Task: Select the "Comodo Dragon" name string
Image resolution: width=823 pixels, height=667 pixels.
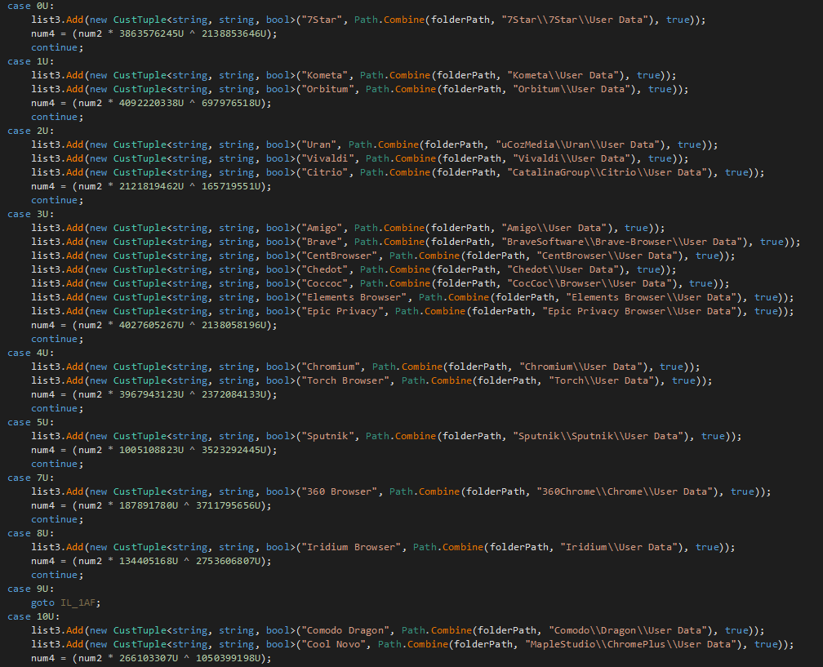Action: point(345,631)
